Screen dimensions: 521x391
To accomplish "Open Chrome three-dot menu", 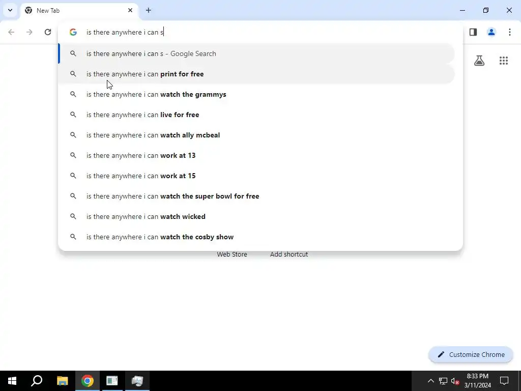I will (510, 32).
